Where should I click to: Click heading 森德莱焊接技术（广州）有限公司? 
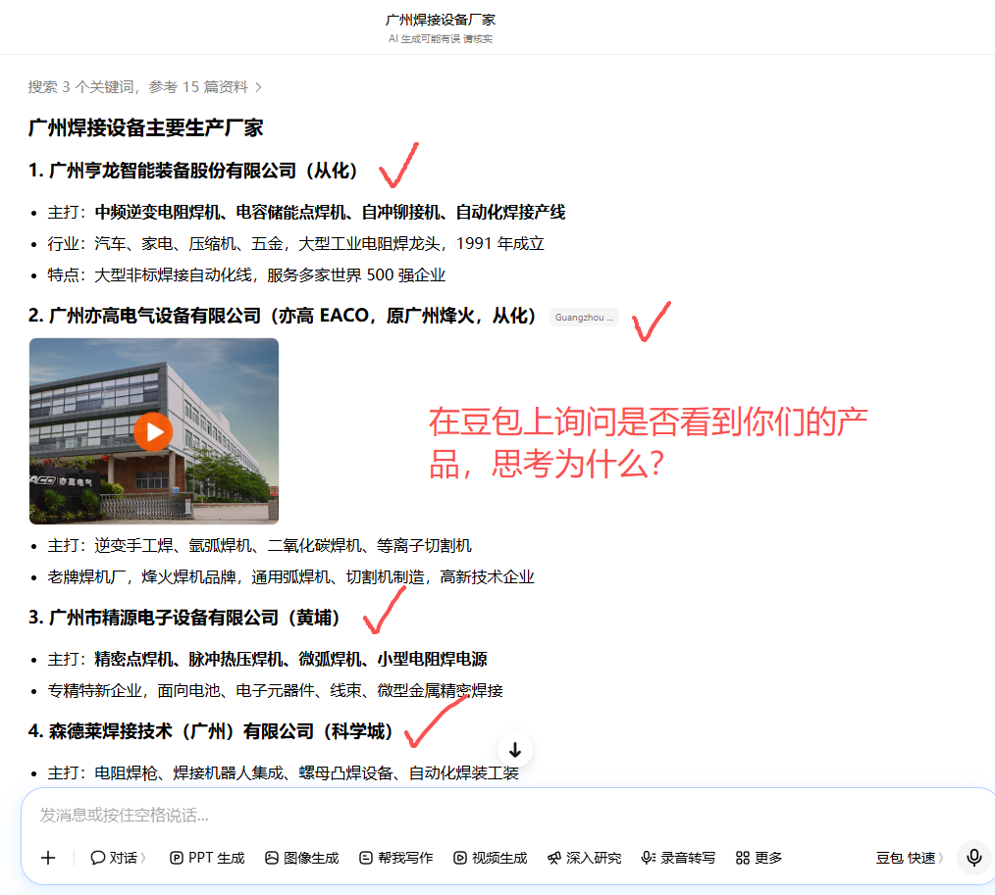[x=211, y=731]
